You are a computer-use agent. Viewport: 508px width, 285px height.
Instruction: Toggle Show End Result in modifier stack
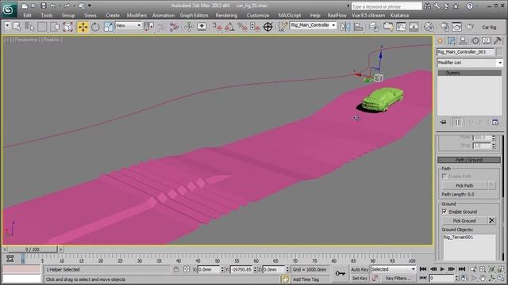coord(457,123)
